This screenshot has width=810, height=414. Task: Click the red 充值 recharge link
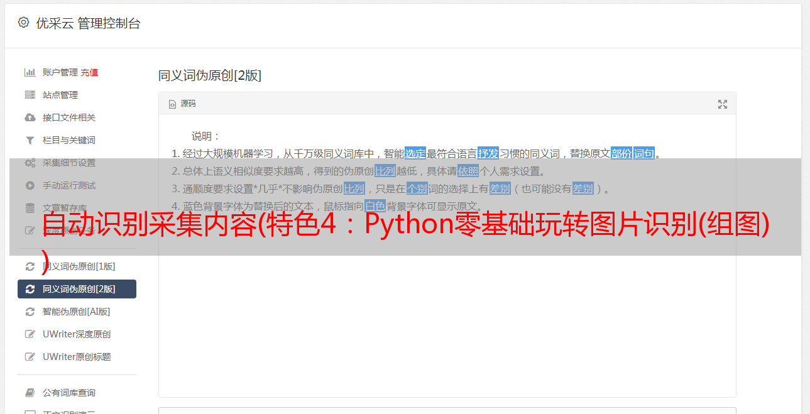89,72
